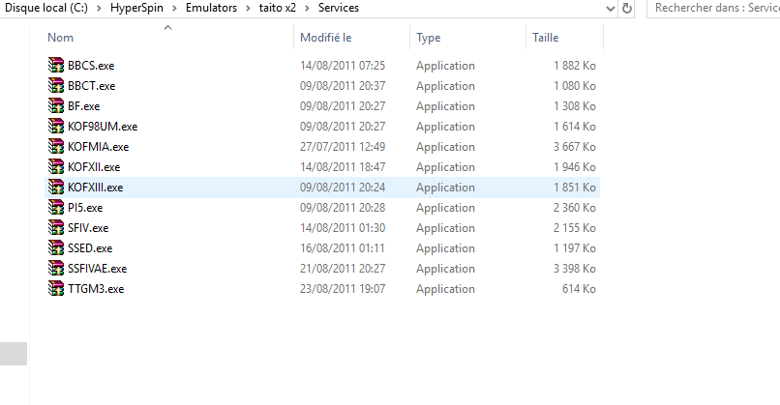
Task: Click the BF.exe file icon
Action: (x=56, y=106)
